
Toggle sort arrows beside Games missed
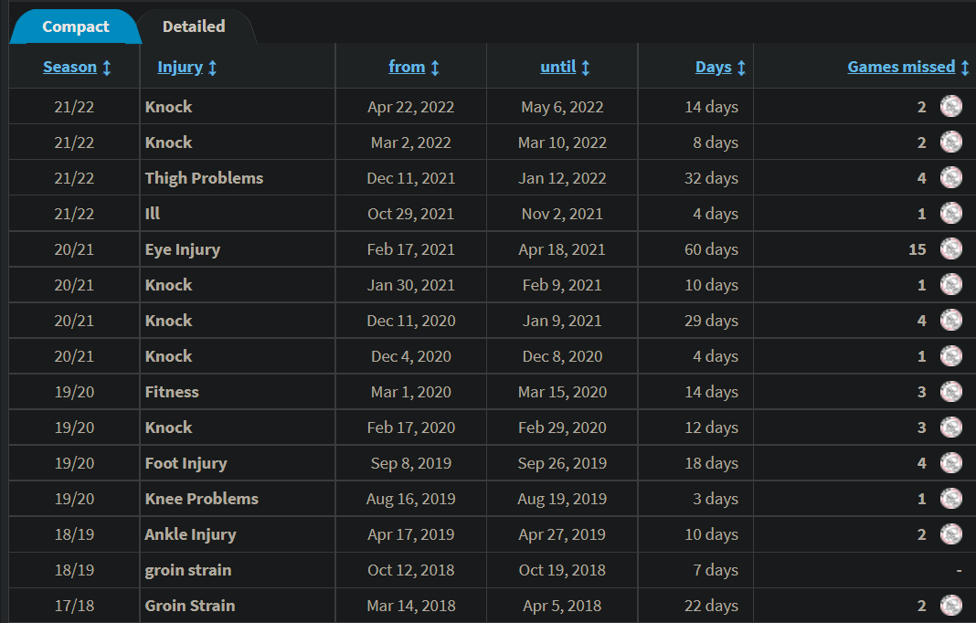965,68
